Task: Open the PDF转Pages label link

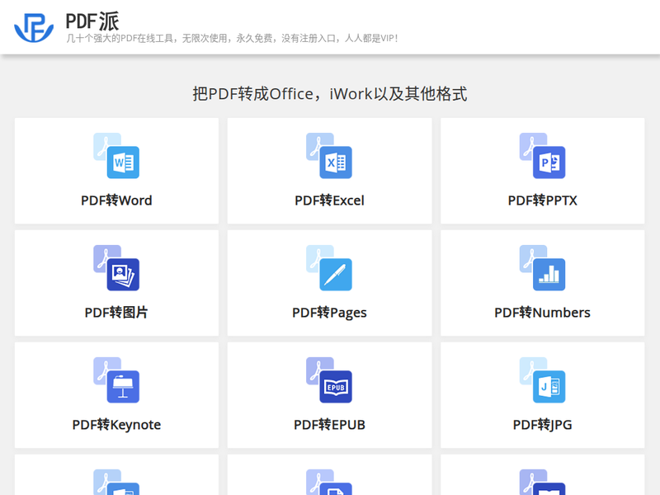Action: pos(329,313)
